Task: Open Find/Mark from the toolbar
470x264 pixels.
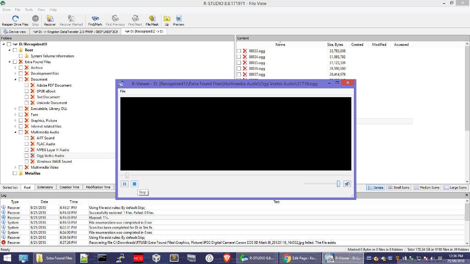Action: (x=95, y=19)
